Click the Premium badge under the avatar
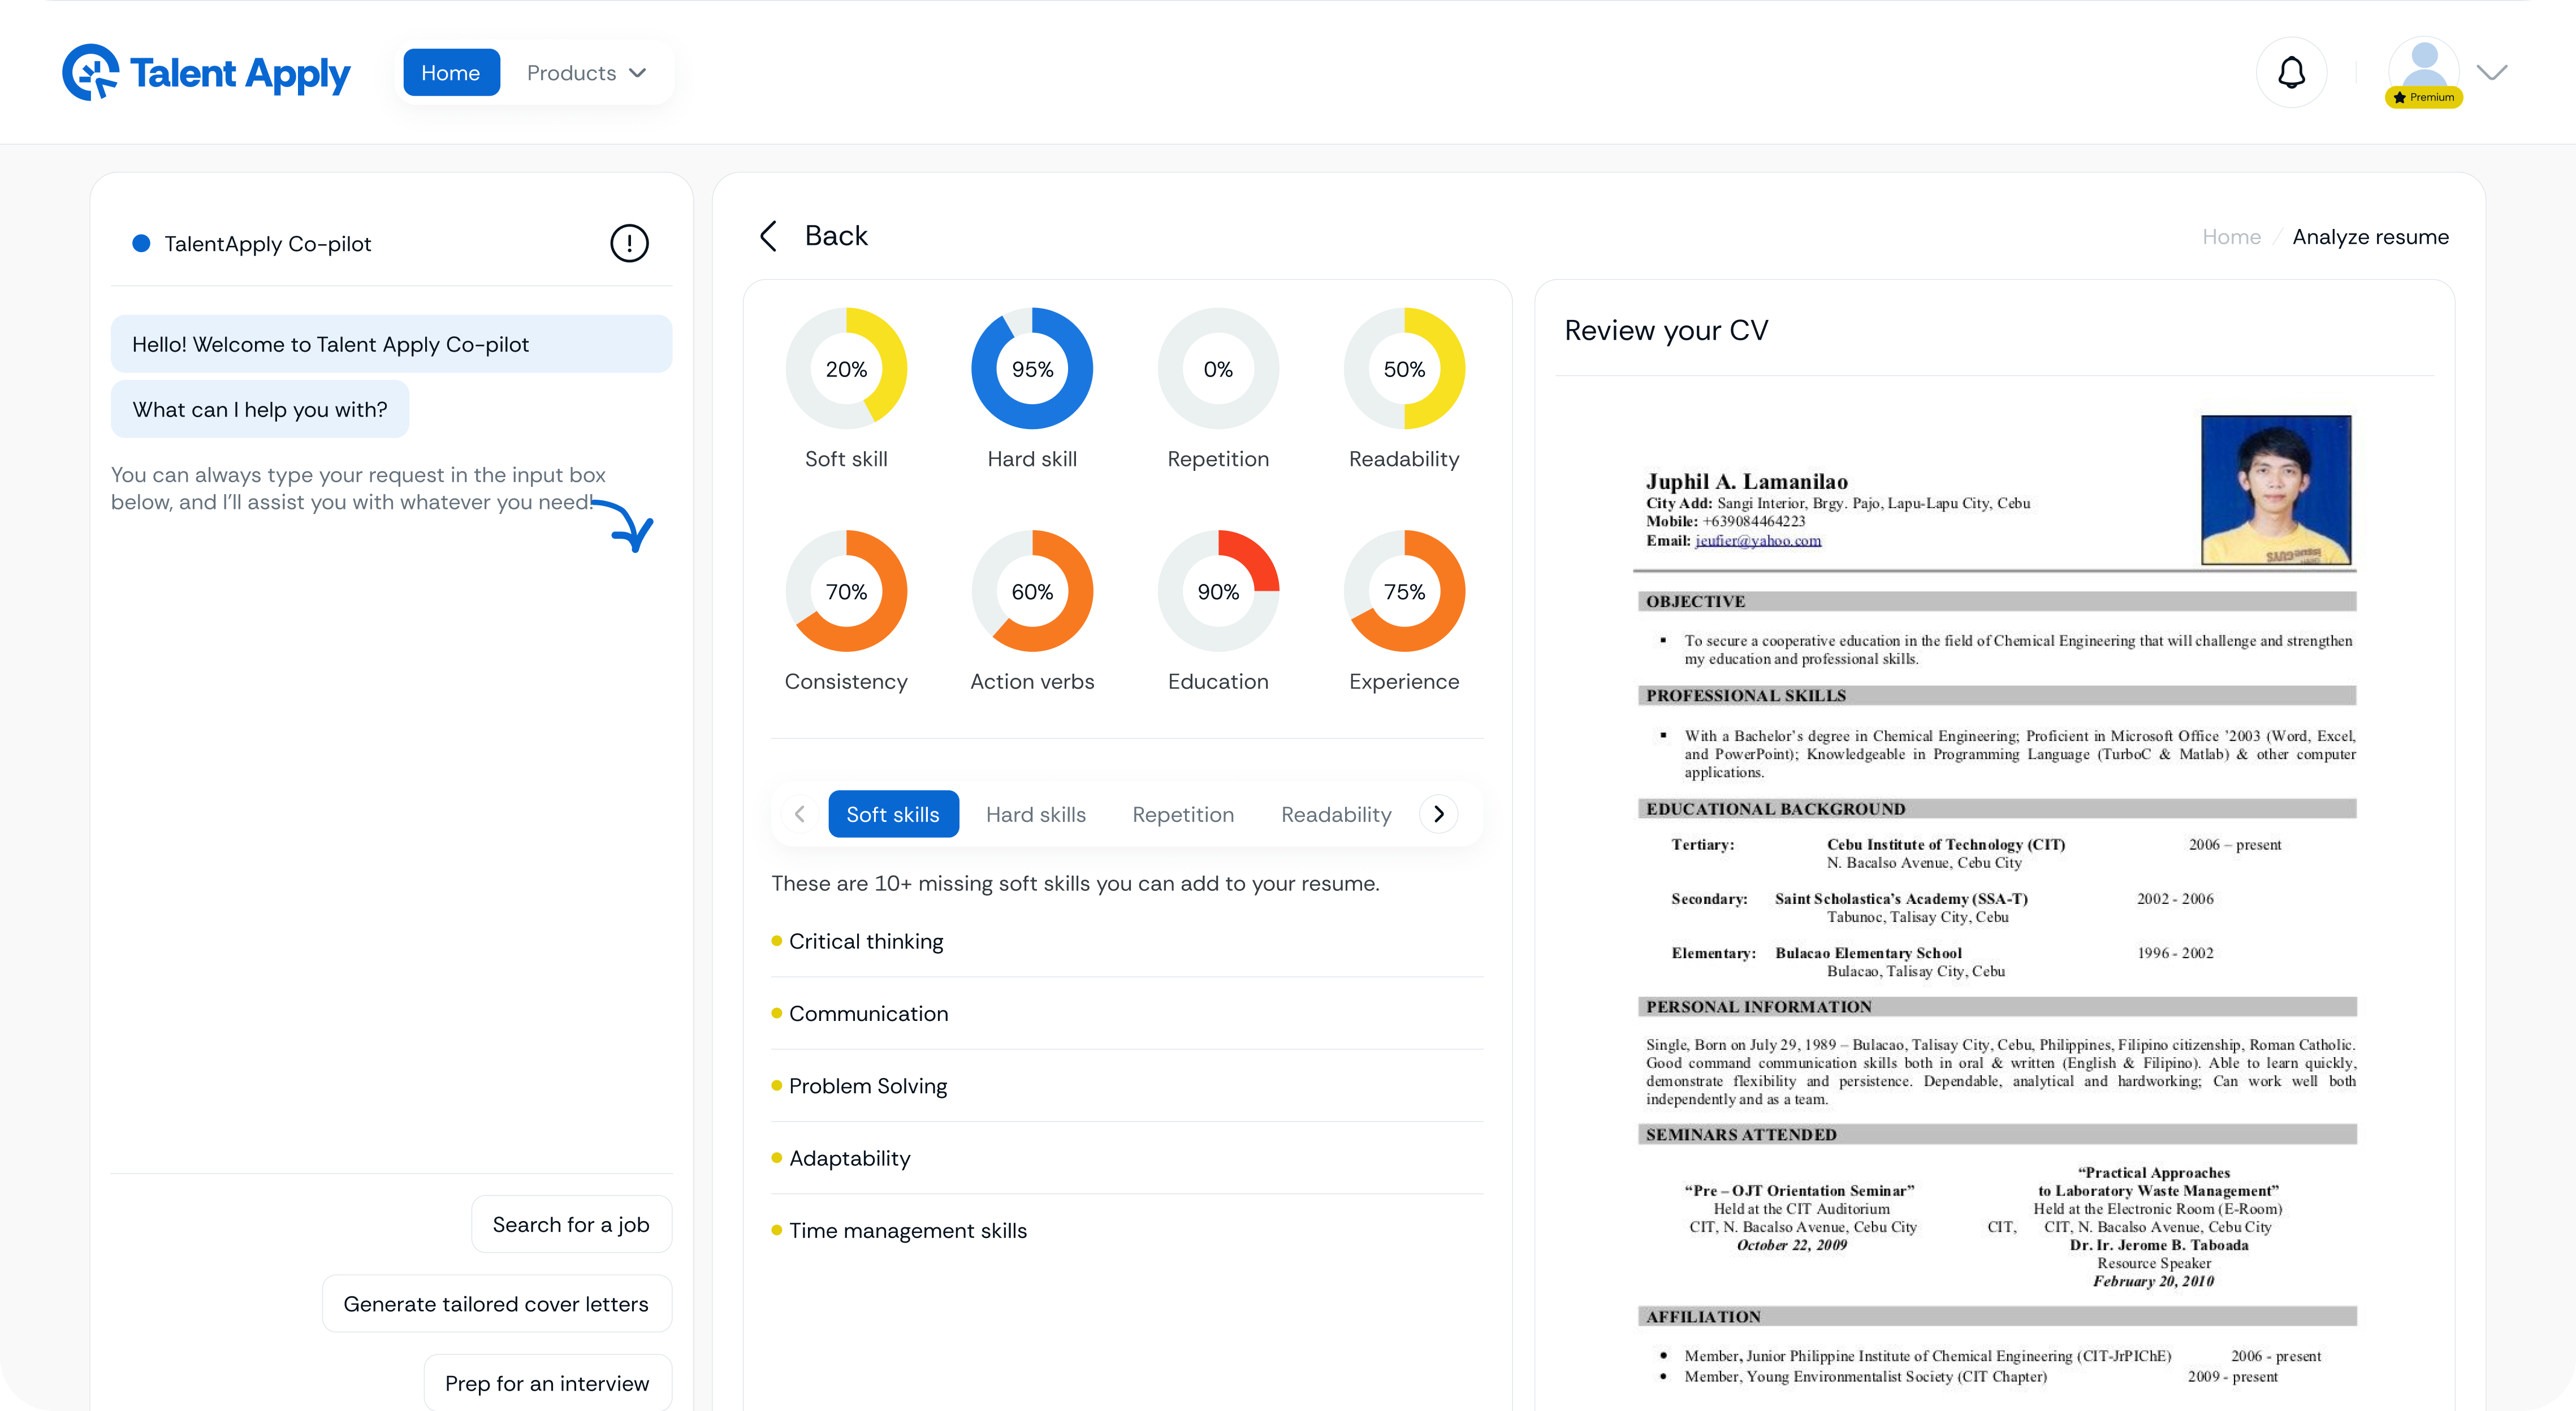Screen dimensions: 2576x1411 tap(2423, 97)
